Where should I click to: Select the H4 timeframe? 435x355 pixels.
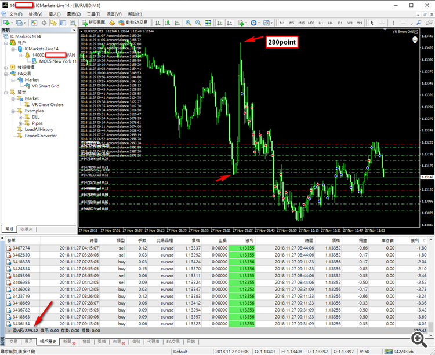(x=331, y=23)
